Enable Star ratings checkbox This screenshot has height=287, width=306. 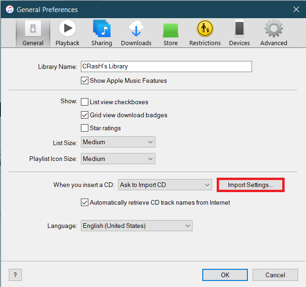click(x=85, y=128)
